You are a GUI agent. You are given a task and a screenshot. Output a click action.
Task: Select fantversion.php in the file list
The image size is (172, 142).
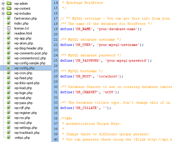[x=26, y=18]
